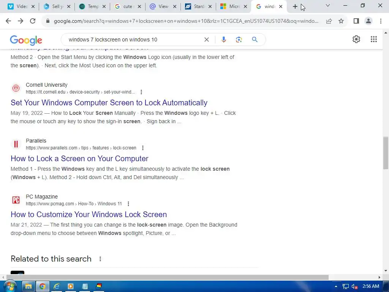389x292 pixels.
Task: Open Chrome side panel
Action: pos(356,21)
